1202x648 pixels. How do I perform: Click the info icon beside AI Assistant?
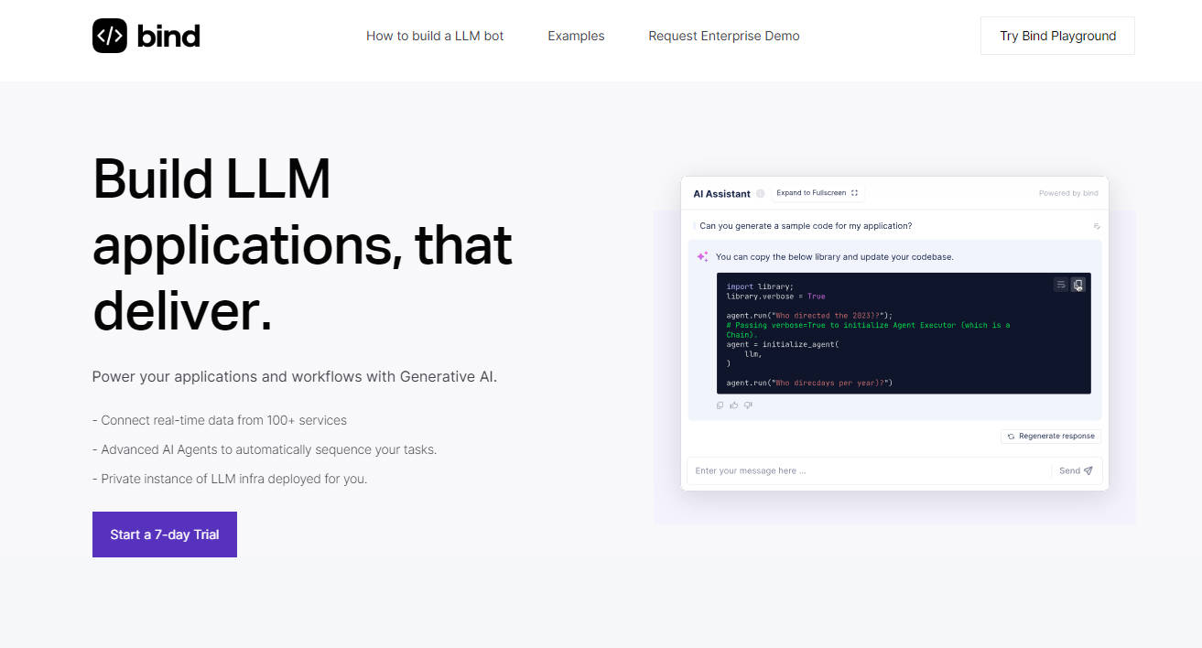click(x=760, y=193)
